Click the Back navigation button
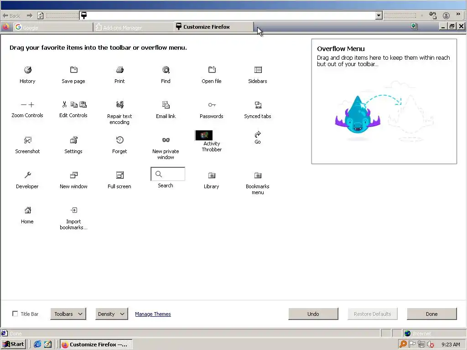467x350 pixels. coord(11,15)
